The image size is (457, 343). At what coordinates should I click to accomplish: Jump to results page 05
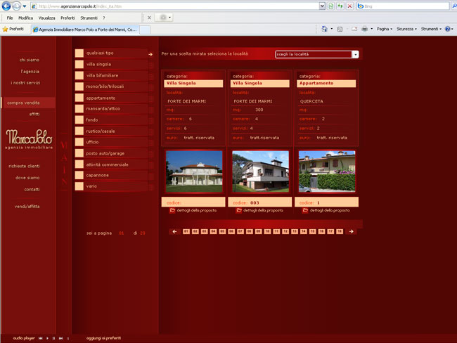[222, 231]
